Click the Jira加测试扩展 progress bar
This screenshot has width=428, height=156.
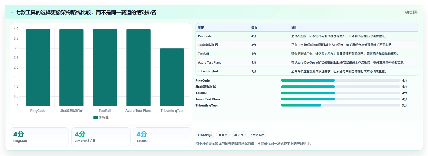[x=340, y=87]
